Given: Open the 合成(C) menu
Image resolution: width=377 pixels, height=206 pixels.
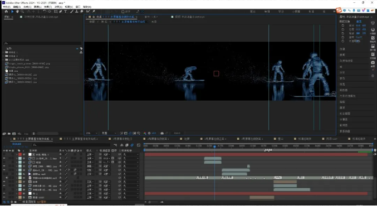Looking at the screenshot, I should [27, 7].
